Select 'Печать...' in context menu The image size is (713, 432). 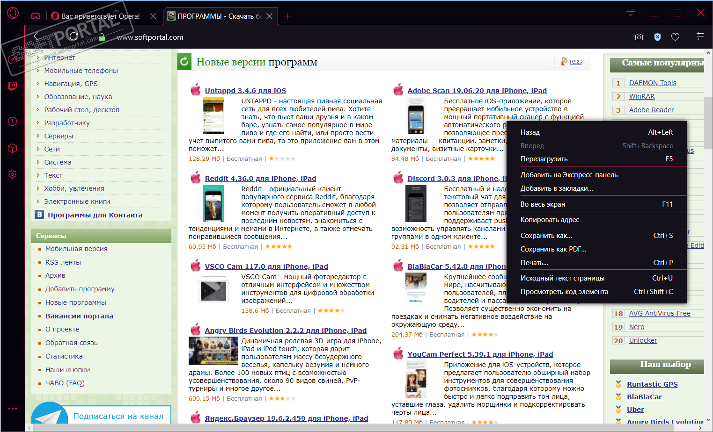point(597,263)
